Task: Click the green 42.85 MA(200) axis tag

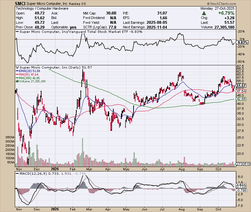Action: click(241, 99)
